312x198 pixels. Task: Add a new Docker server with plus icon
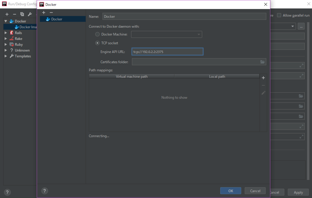pos(44,12)
